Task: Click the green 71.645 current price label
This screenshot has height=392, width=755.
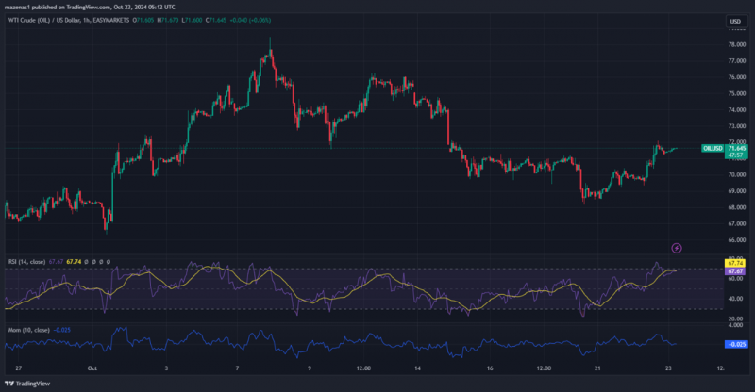Action: (737, 148)
